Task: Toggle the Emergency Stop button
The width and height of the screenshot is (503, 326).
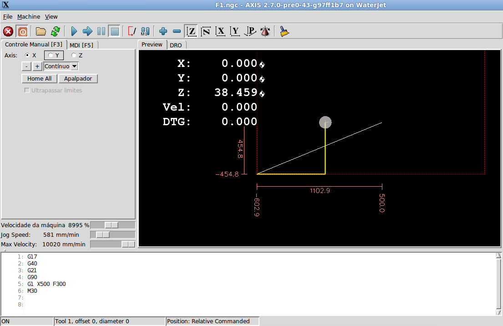Action: (8, 31)
